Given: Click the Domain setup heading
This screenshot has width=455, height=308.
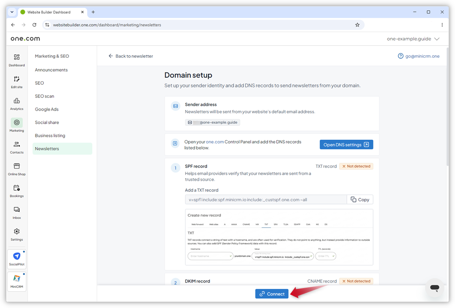Looking at the screenshot, I should click(x=188, y=75).
